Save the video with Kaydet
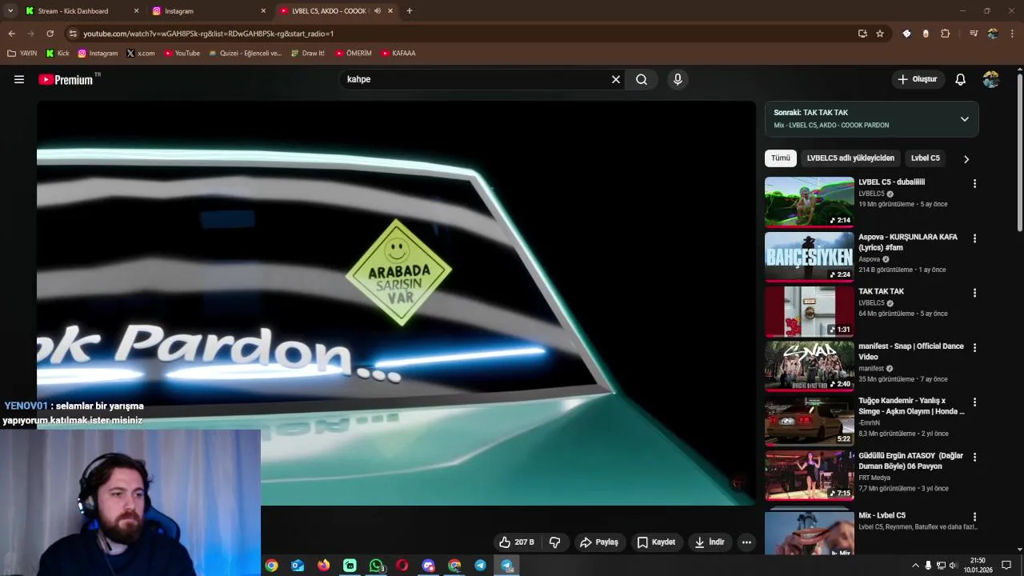The height and width of the screenshot is (576, 1024). click(656, 542)
